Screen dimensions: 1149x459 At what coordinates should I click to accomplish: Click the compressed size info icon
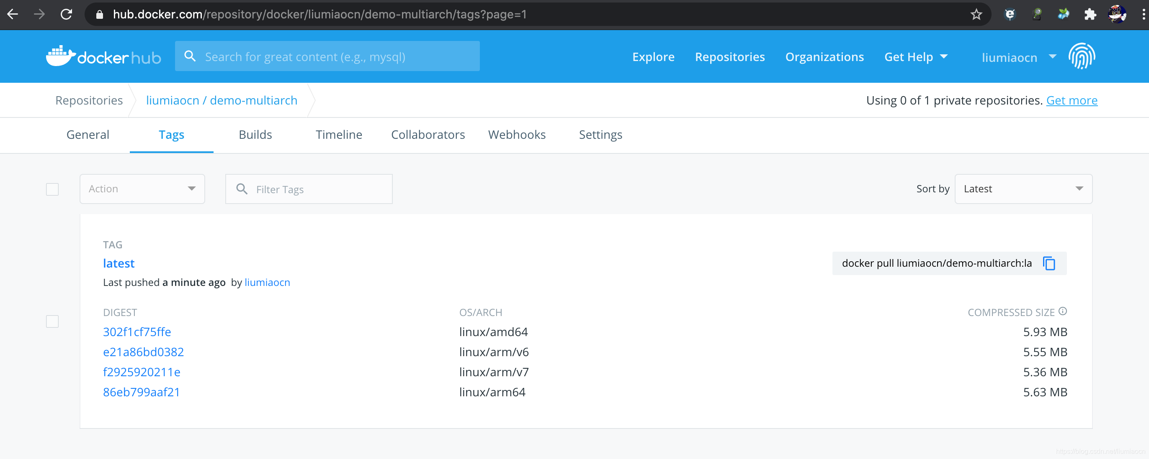(1063, 311)
